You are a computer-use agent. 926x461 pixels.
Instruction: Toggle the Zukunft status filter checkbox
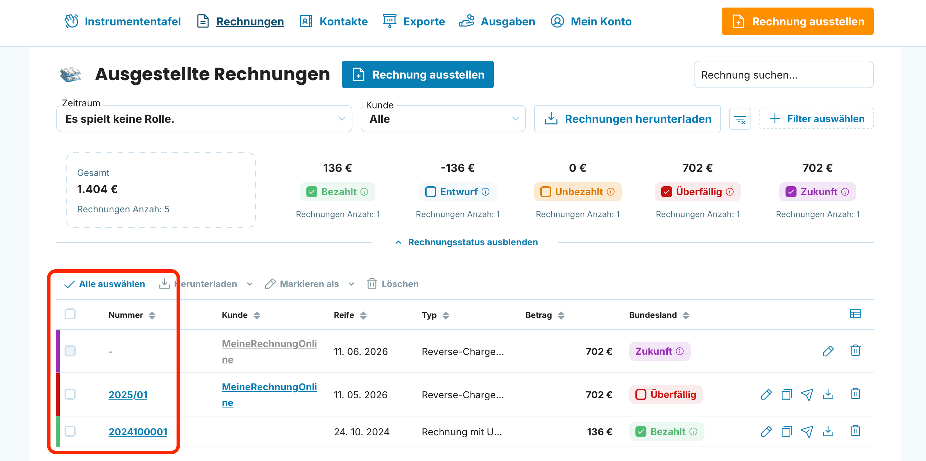tap(790, 192)
